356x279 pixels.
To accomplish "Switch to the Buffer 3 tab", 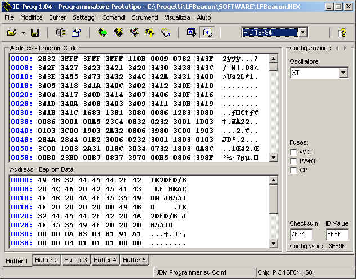I will (75, 260).
